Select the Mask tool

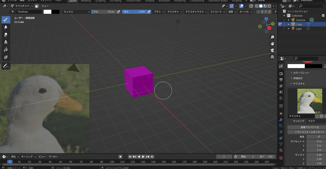6,57
